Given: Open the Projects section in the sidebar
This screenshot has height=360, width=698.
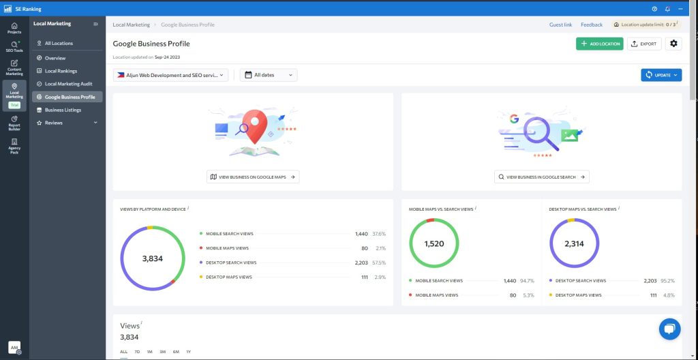Looking at the screenshot, I should click(x=14, y=28).
